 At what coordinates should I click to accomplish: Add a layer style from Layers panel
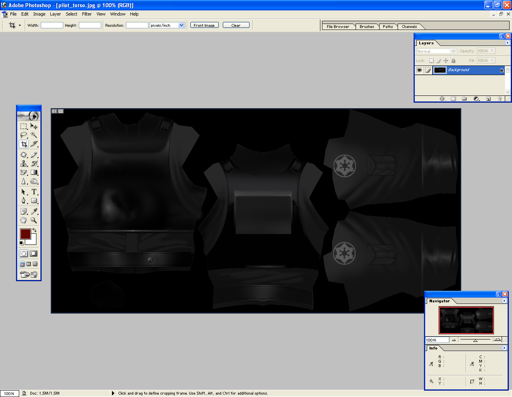pos(442,99)
